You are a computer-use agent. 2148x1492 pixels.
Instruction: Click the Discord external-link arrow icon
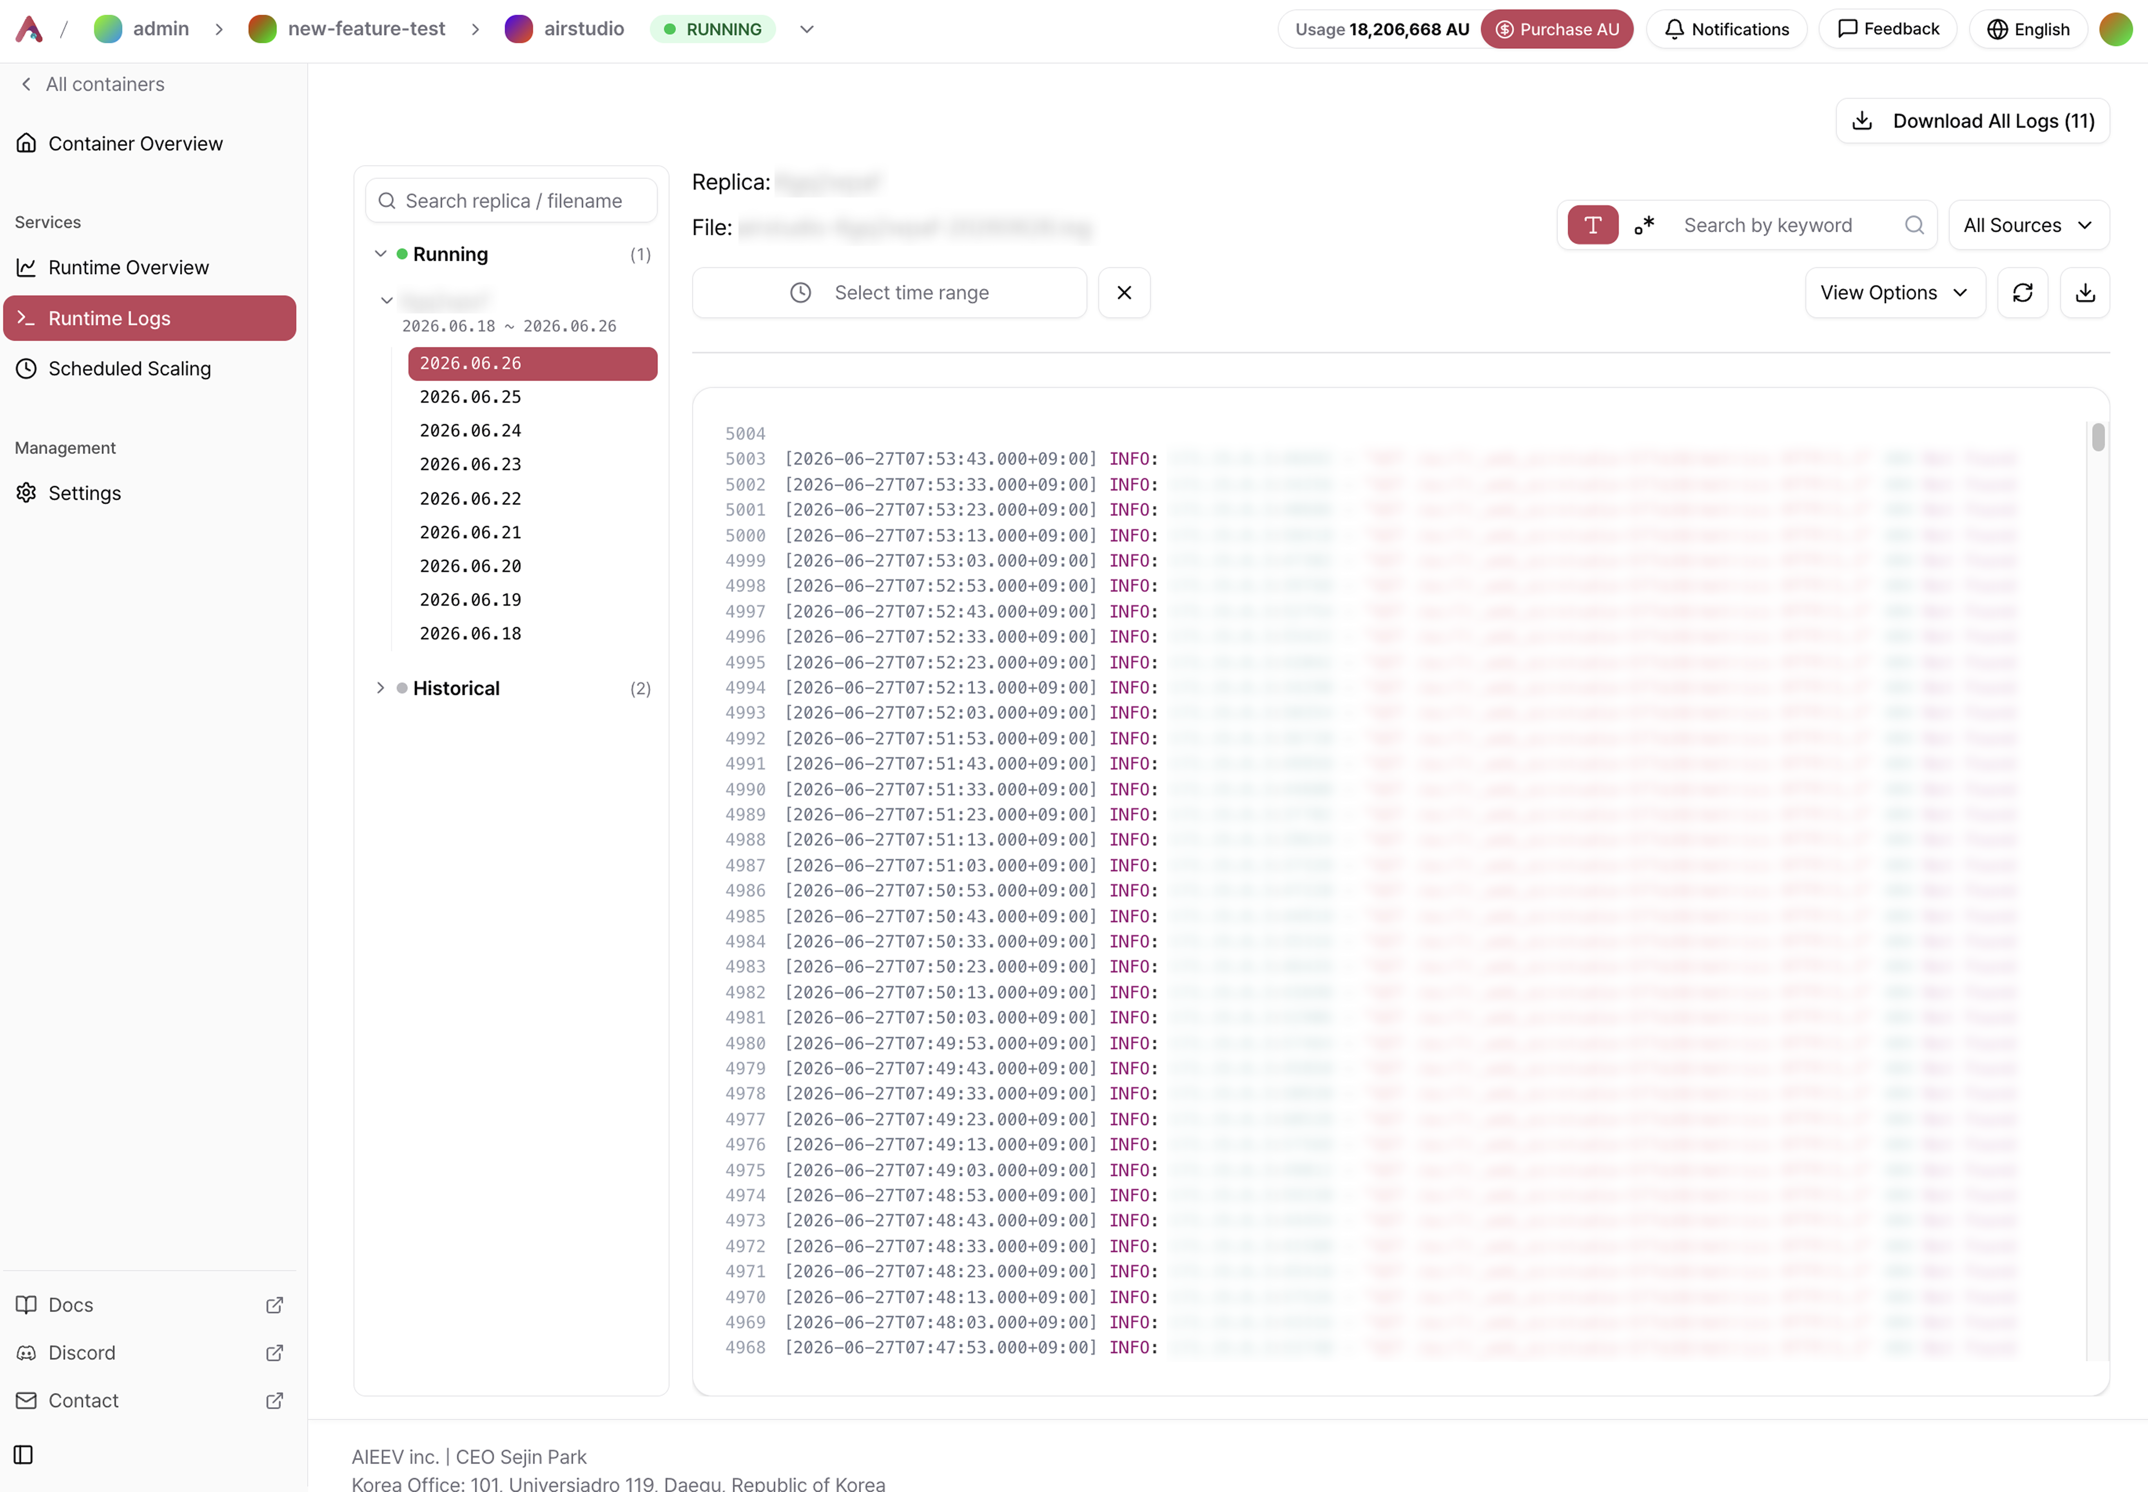(275, 1353)
